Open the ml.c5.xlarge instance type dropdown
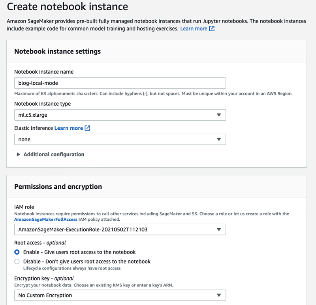Image resolution: width=316 pixels, height=305 pixels. (120, 115)
